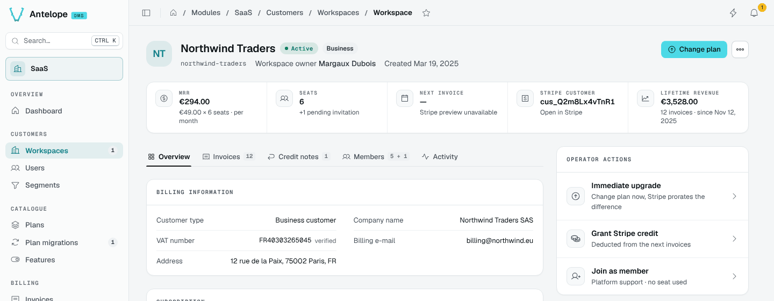
Task: Click VAT number FR40303265045
Action: (x=285, y=240)
